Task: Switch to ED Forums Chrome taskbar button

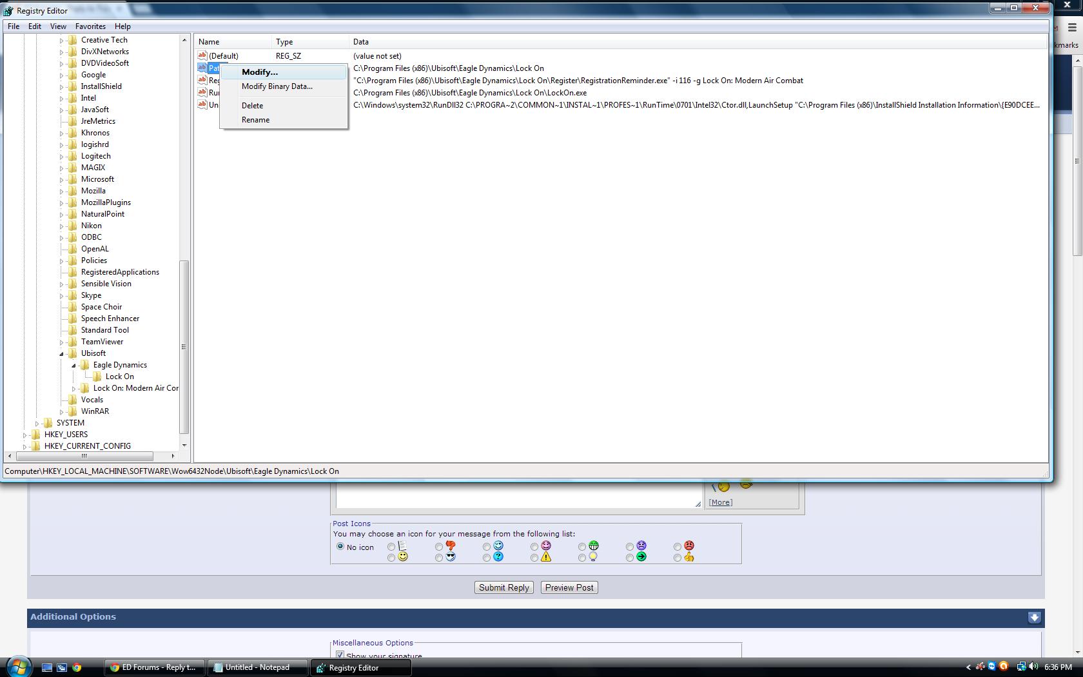Action: tap(155, 667)
